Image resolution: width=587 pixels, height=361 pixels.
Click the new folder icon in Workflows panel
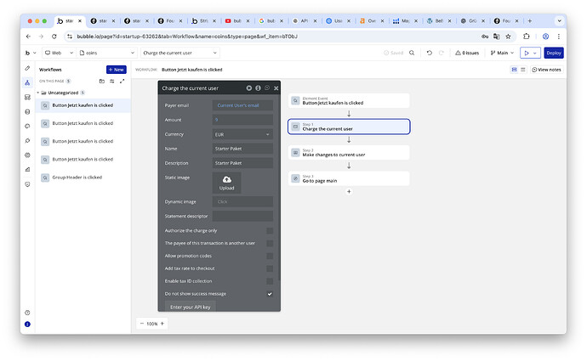coord(102,81)
